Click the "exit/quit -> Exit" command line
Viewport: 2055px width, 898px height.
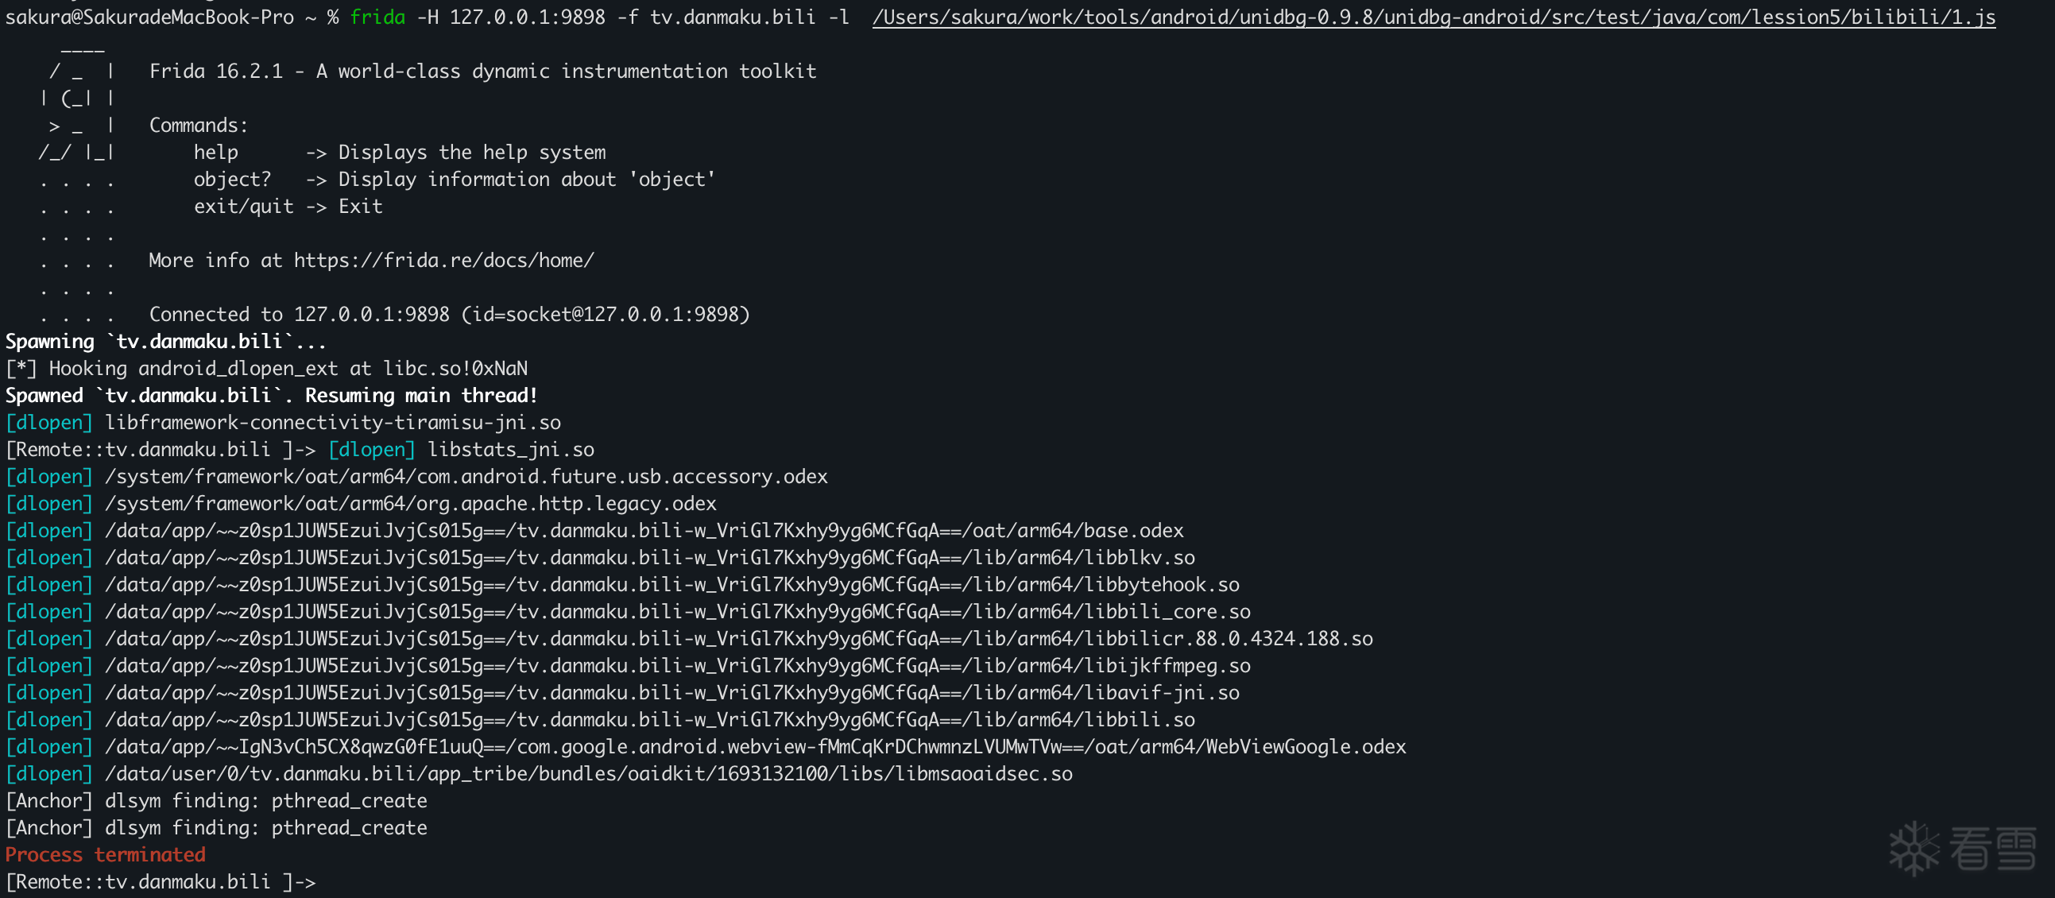pyautogui.click(x=288, y=207)
